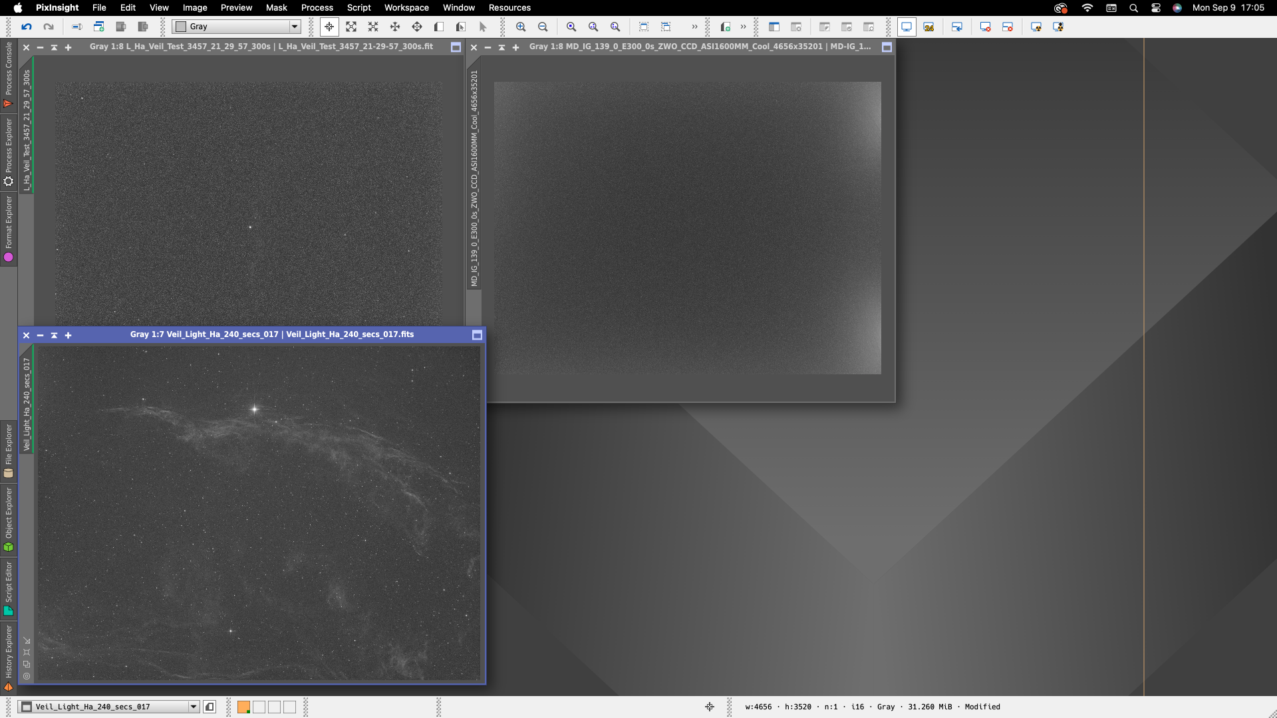Viewport: 1277px width, 718px height.
Task: Open the File Explorer side panel
Action: (9, 451)
